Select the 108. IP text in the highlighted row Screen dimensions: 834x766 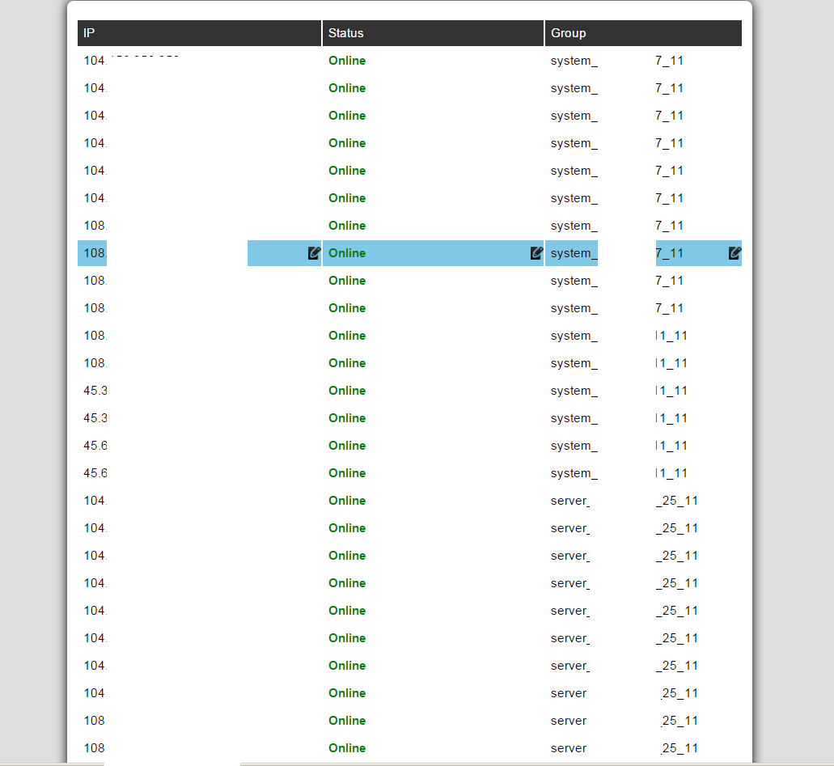point(95,253)
